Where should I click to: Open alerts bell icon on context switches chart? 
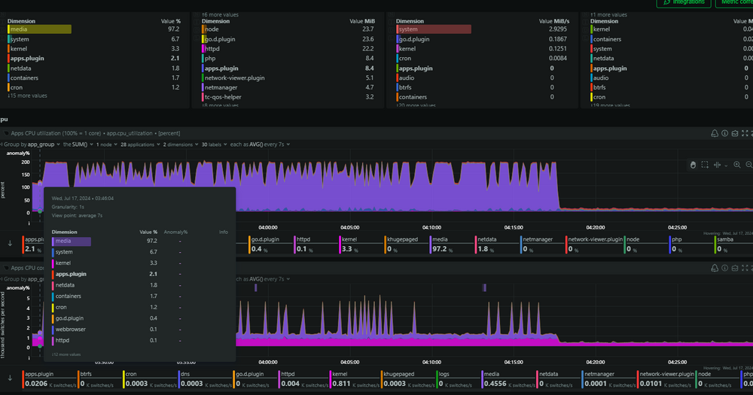point(714,268)
